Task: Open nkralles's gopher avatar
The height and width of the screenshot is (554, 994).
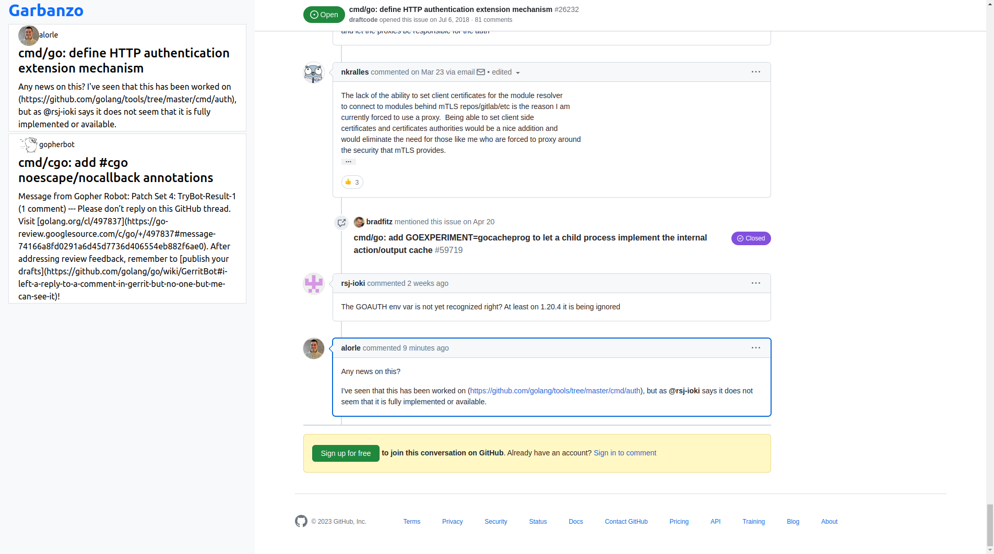Action: pos(313,73)
